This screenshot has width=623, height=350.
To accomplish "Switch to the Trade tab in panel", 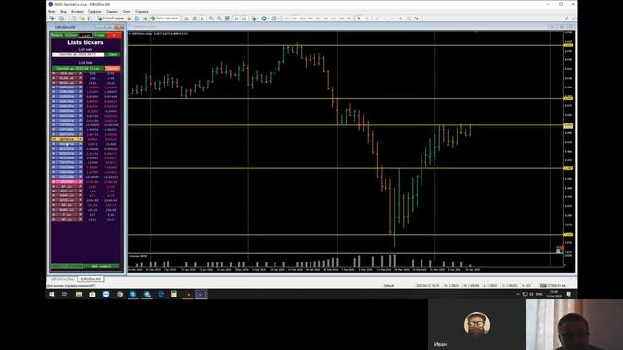I will point(99,35).
